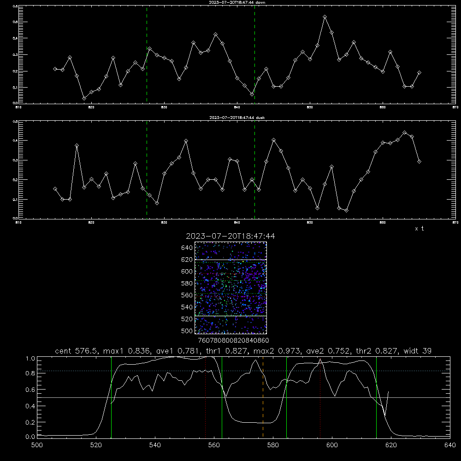Click the "830" x-axis label of dusk plot
The width and height of the screenshot is (461, 461).
[x=164, y=223]
